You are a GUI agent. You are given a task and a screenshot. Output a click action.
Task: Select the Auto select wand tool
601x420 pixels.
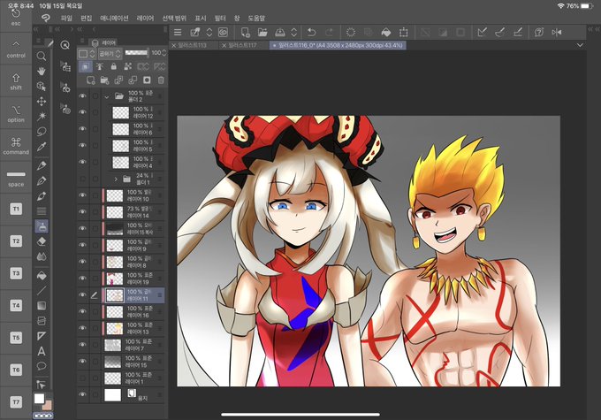click(42, 116)
